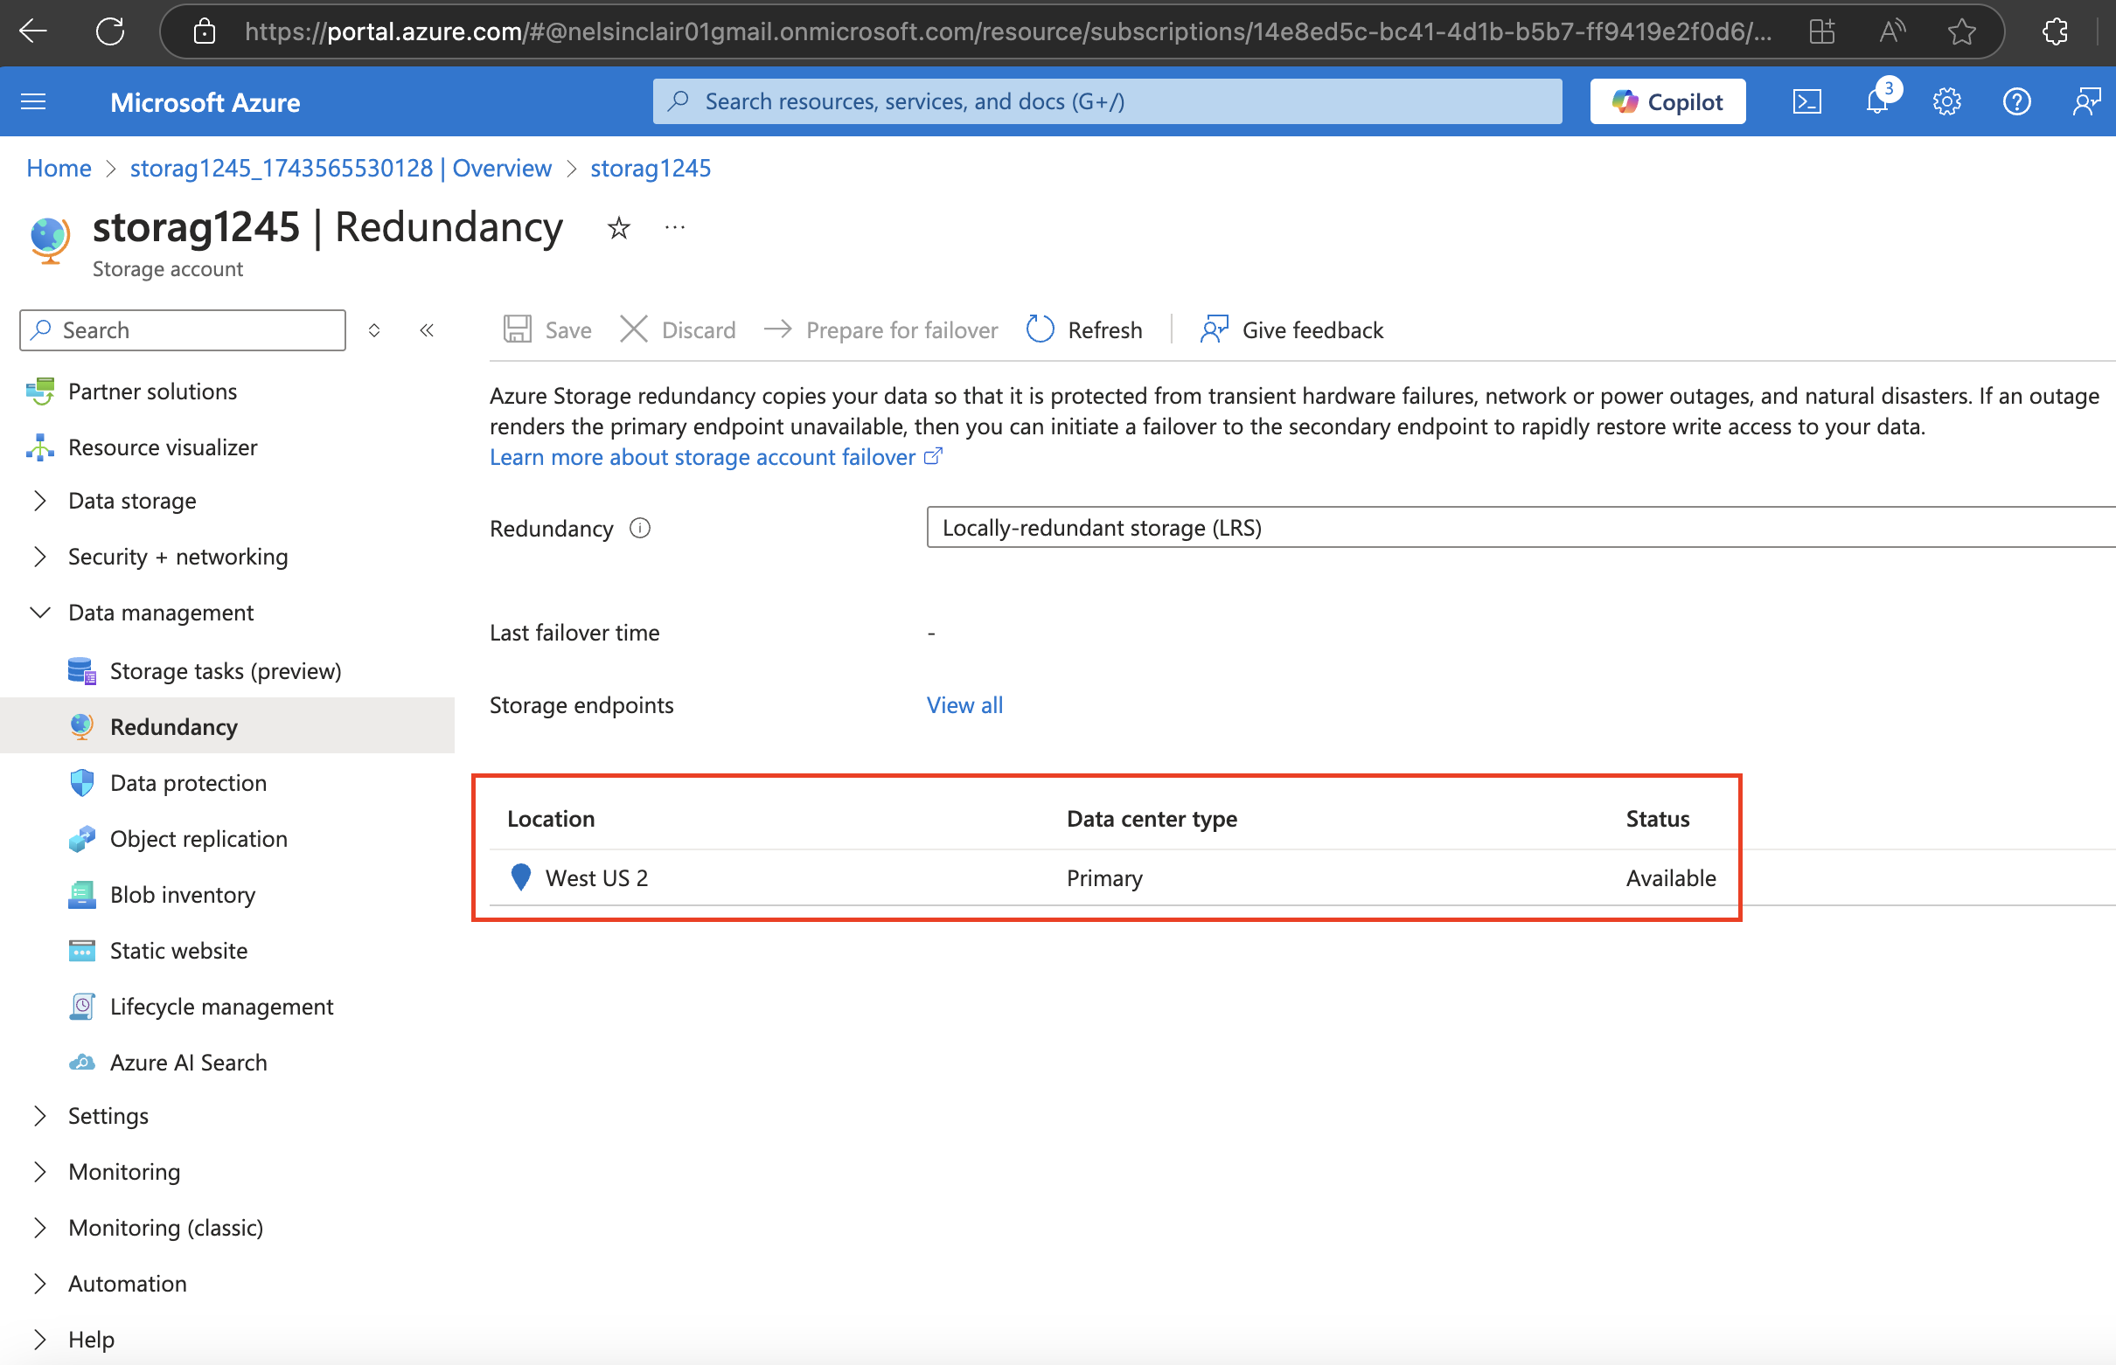Viewport: 2116px width, 1365px height.
Task: Collapse the sidebar with double chevron
Action: pyautogui.click(x=427, y=330)
